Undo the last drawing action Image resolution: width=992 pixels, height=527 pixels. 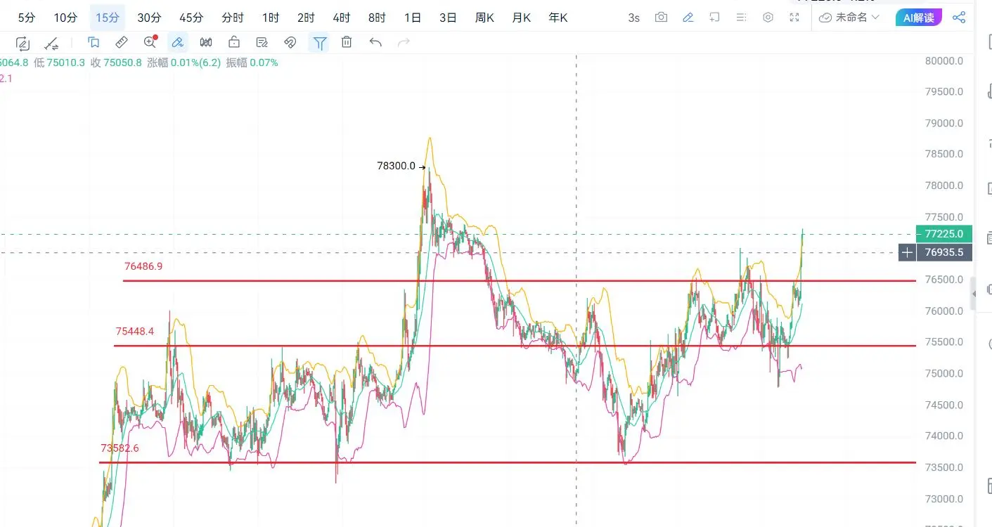click(375, 43)
